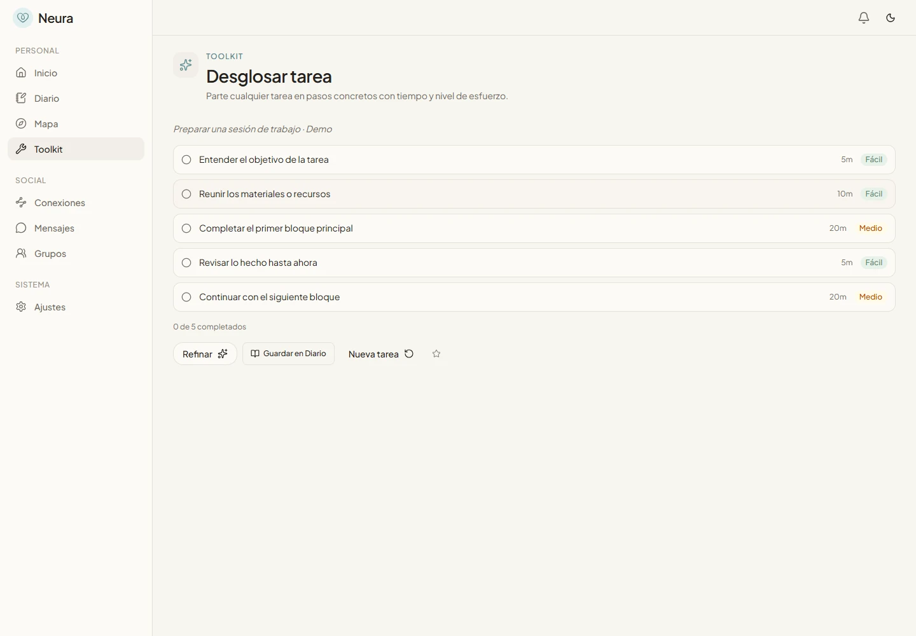Image resolution: width=916 pixels, height=636 pixels.
Task: Toggle dark mode moon icon
Action: [891, 18]
